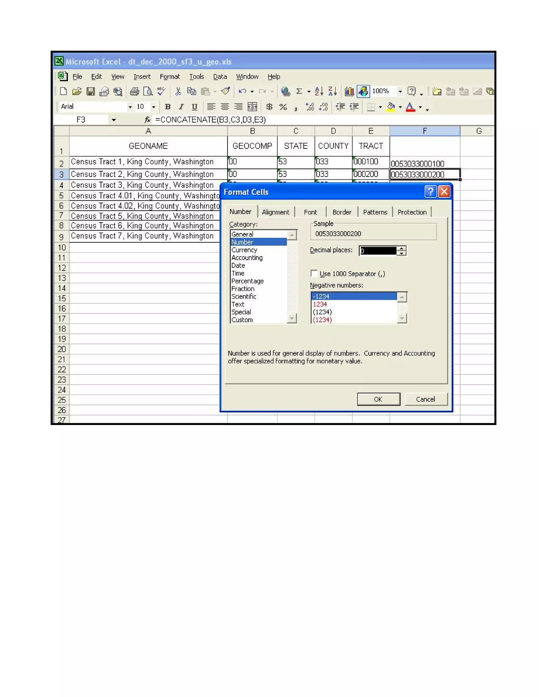Click the AutoSum sigma icon
The image size is (539, 697).
pos(299,92)
